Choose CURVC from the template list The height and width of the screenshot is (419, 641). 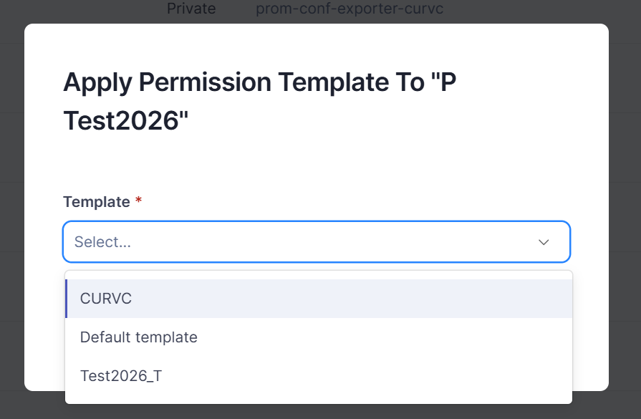(106, 299)
